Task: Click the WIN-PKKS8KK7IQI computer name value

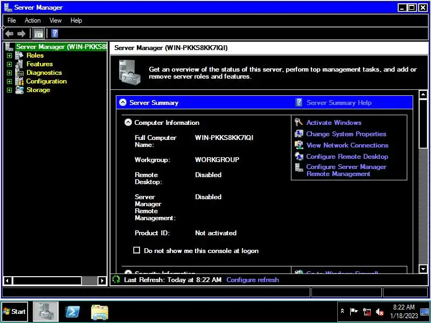Action: pyautogui.click(x=224, y=137)
